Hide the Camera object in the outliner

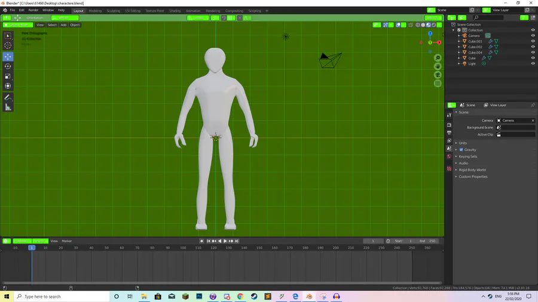click(533, 36)
